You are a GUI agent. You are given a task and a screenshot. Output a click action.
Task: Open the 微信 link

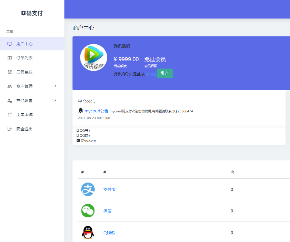(x=107, y=211)
